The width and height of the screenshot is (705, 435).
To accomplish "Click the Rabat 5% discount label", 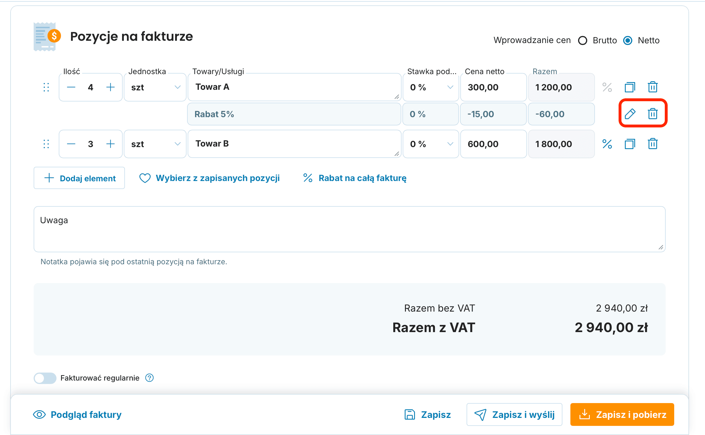I will coord(214,114).
